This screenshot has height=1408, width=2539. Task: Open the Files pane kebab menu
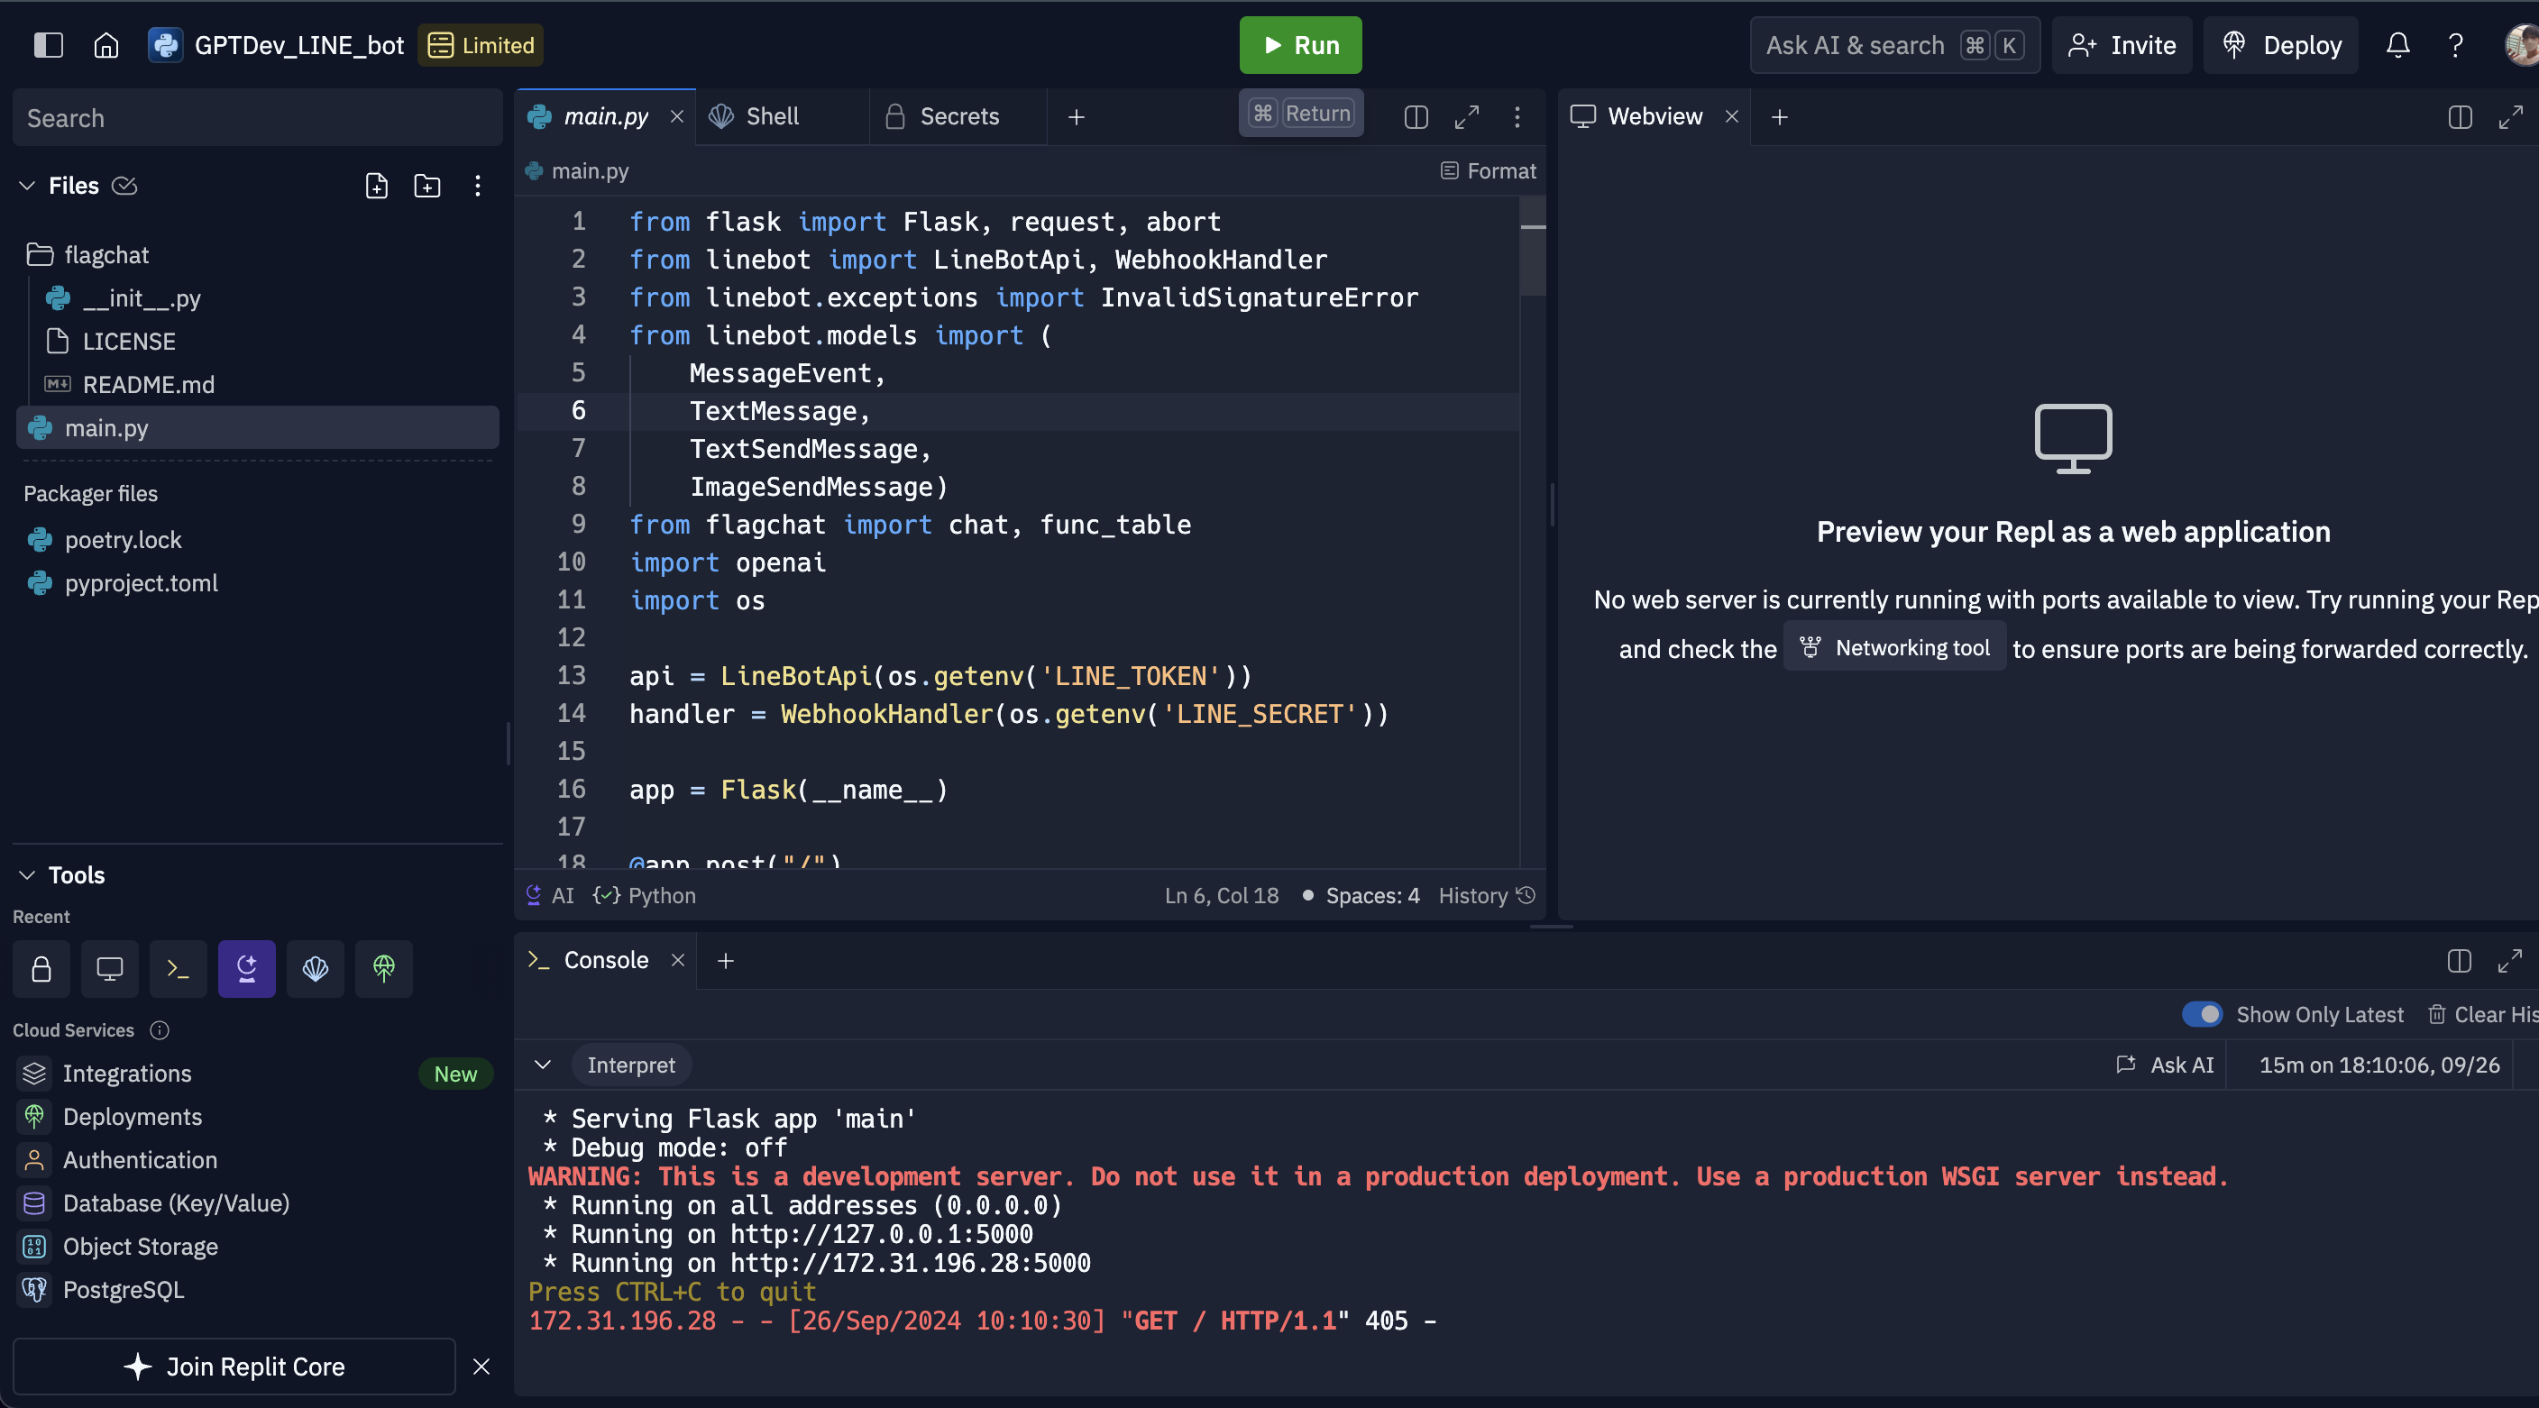point(477,185)
